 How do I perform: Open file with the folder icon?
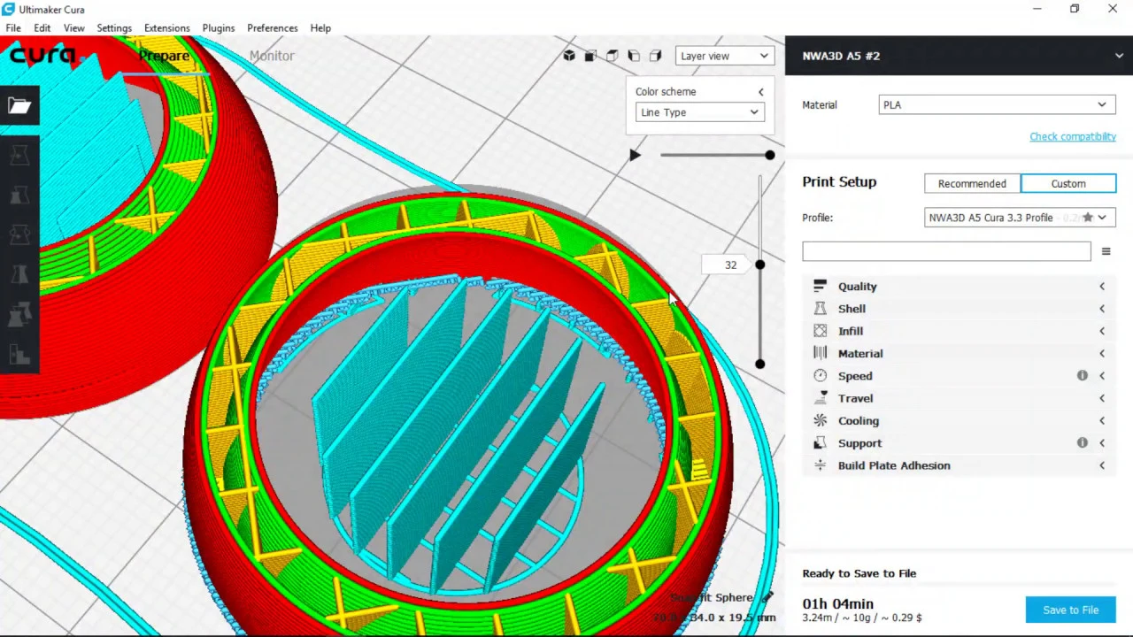[x=19, y=106]
